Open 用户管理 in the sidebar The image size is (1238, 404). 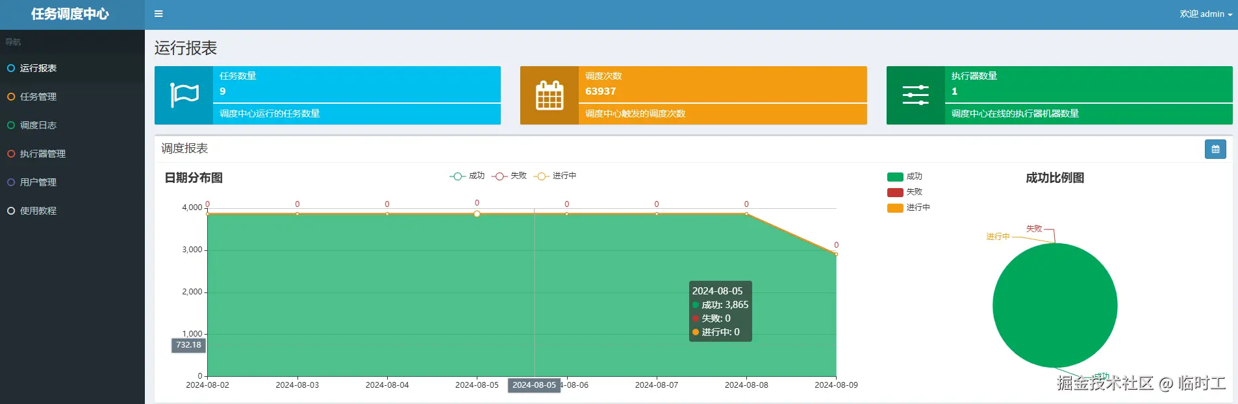tap(72, 182)
